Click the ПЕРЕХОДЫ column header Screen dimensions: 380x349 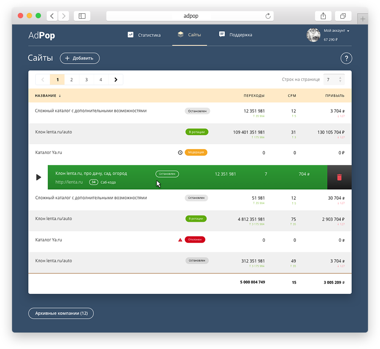(254, 96)
